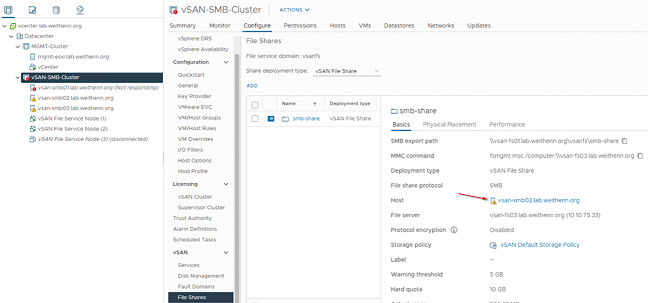Select vsan-smb03.lab.weithenn.org in the tree

(76, 108)
